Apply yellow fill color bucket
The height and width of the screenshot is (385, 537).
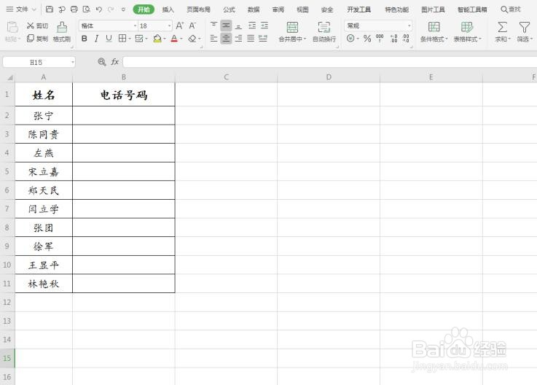point(157,39)
